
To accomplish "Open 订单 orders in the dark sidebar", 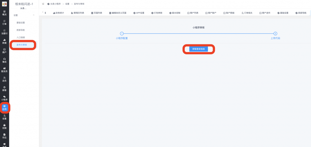I will (4, 23).
